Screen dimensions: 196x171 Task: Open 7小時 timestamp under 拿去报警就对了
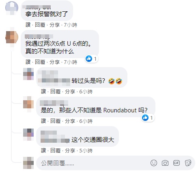pos(71,25)
